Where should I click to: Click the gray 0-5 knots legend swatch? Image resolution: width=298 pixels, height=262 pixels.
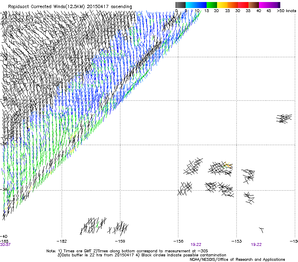tap(180, 5)
